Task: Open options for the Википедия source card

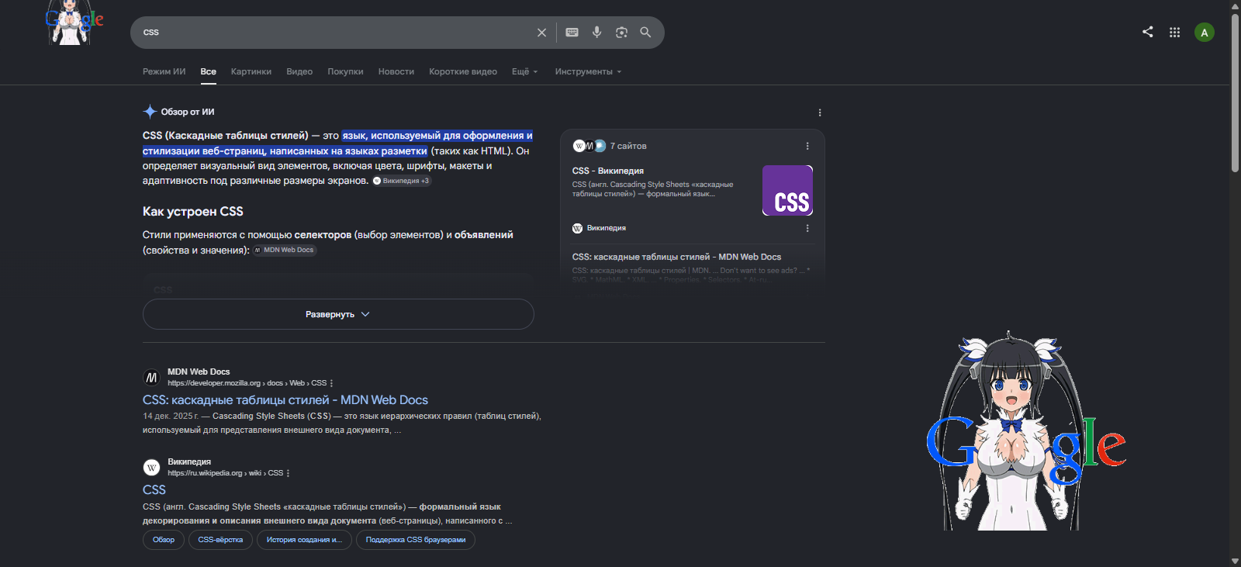Action: pos(807,228)
